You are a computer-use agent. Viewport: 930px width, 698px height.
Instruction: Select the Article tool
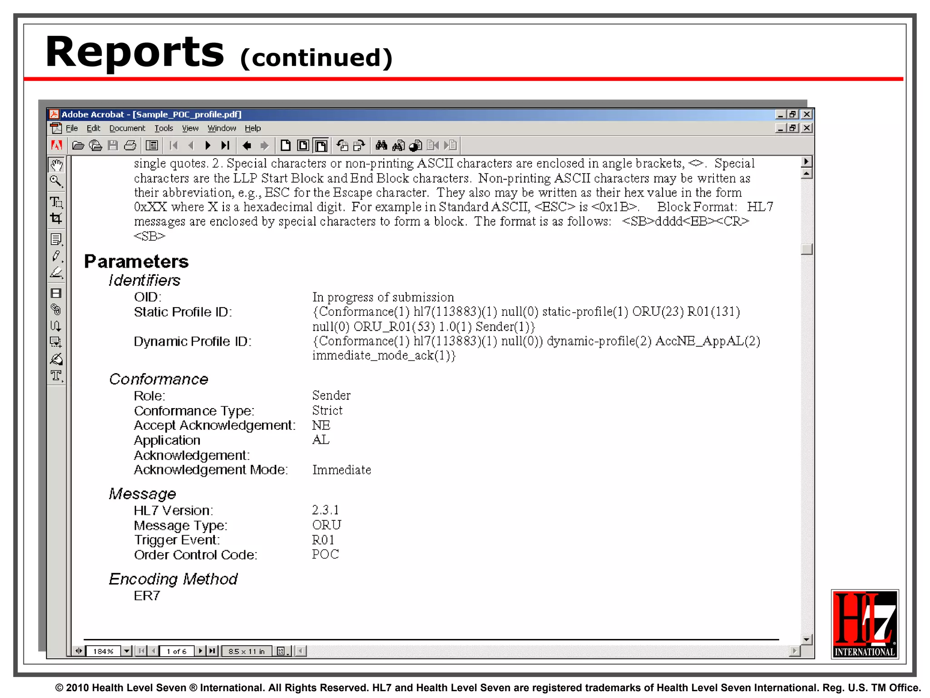click(x=56, y=326)
